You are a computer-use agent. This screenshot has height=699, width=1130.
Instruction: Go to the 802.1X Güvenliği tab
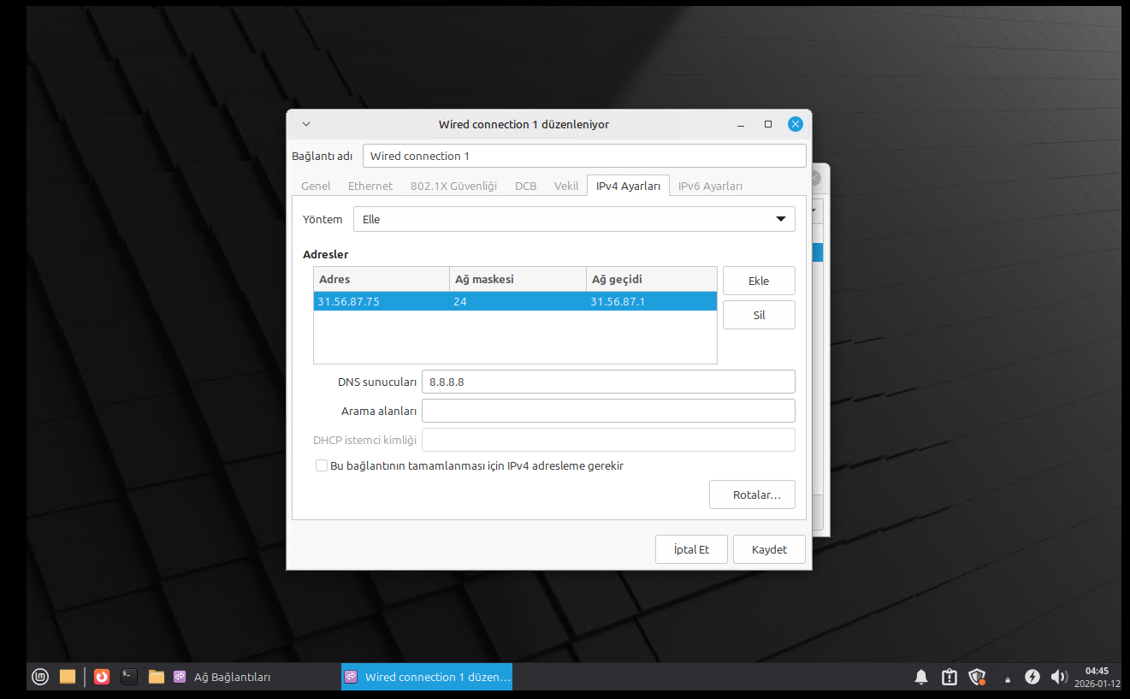453,186
